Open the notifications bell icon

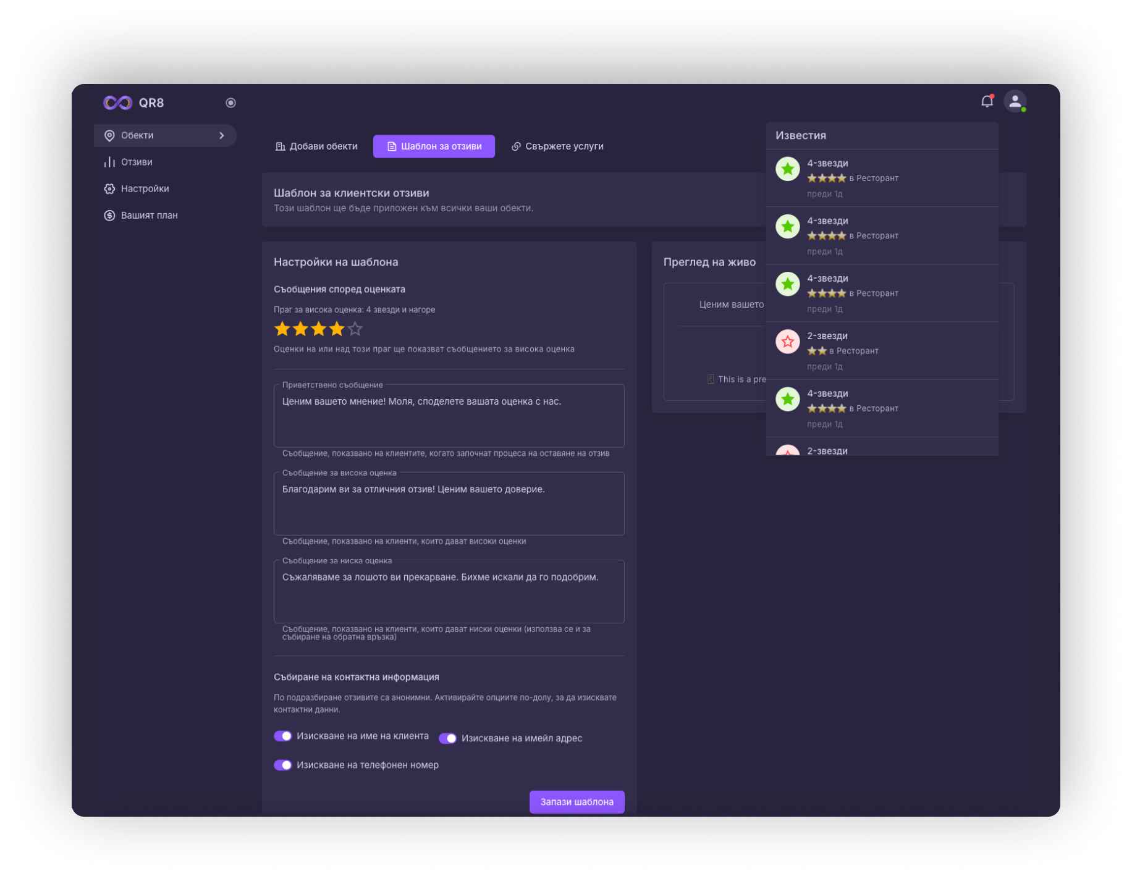pos(986,101)
